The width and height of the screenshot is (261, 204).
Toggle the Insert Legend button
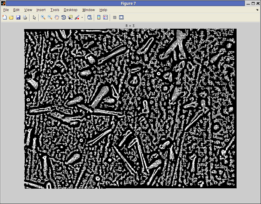[106, 17]
